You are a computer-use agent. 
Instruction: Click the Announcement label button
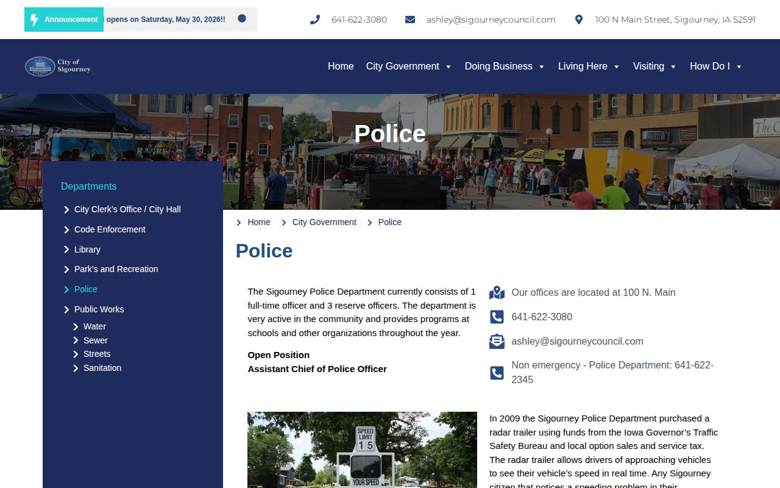[x=64, y=20]
